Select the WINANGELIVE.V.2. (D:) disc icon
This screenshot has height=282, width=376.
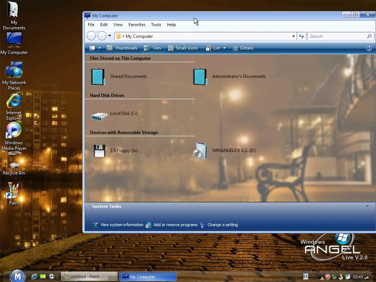200,151
